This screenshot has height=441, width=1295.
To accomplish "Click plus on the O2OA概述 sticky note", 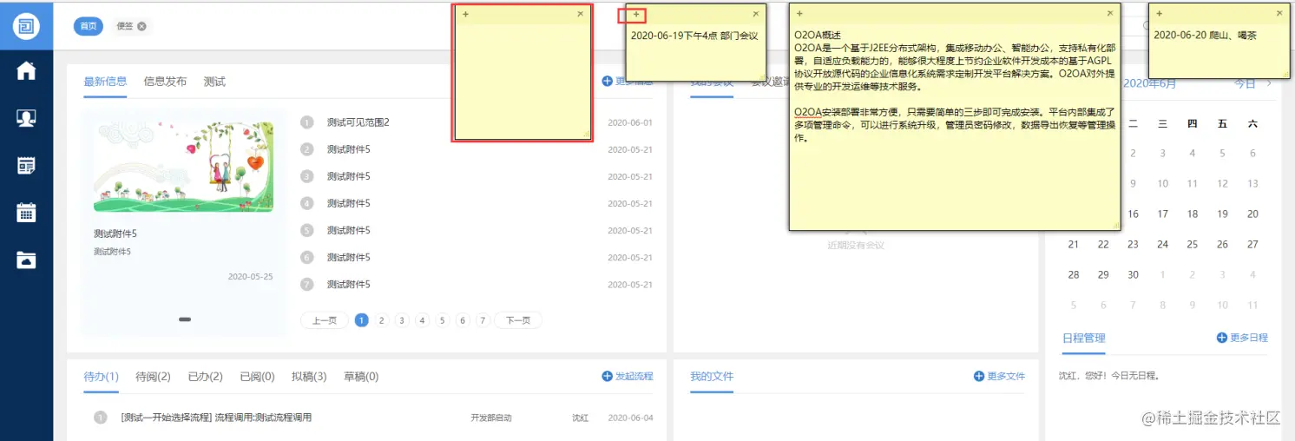I will (799, 14).
